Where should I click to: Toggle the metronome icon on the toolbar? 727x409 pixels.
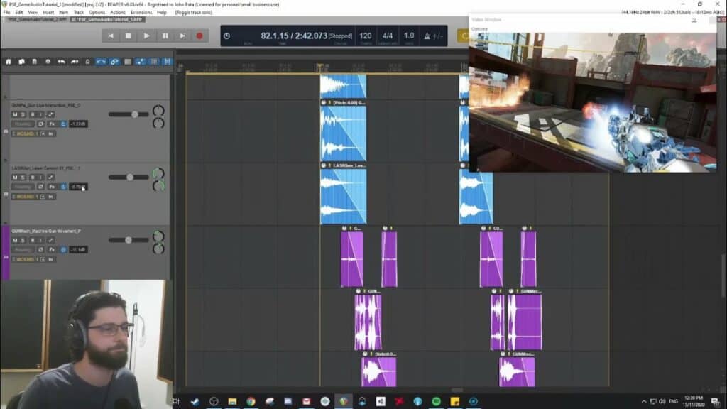click(87, 62)
